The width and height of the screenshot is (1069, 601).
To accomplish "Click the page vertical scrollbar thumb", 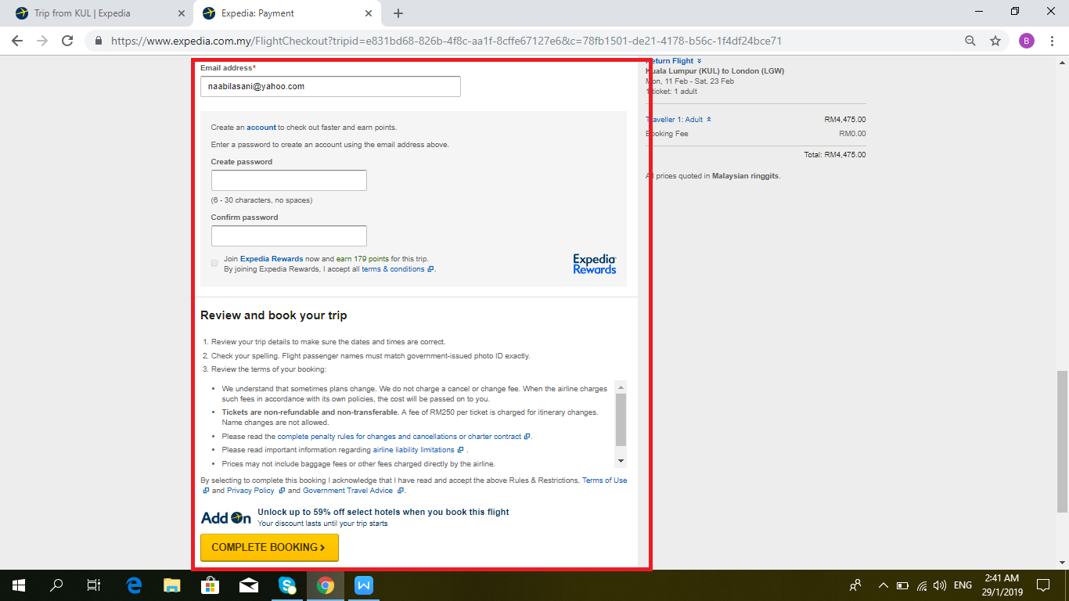I will (x=1062, y=441).
